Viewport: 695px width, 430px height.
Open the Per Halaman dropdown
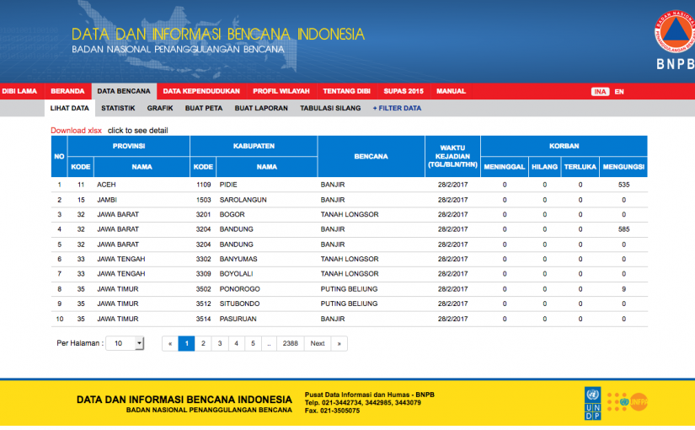click(125, 343)
